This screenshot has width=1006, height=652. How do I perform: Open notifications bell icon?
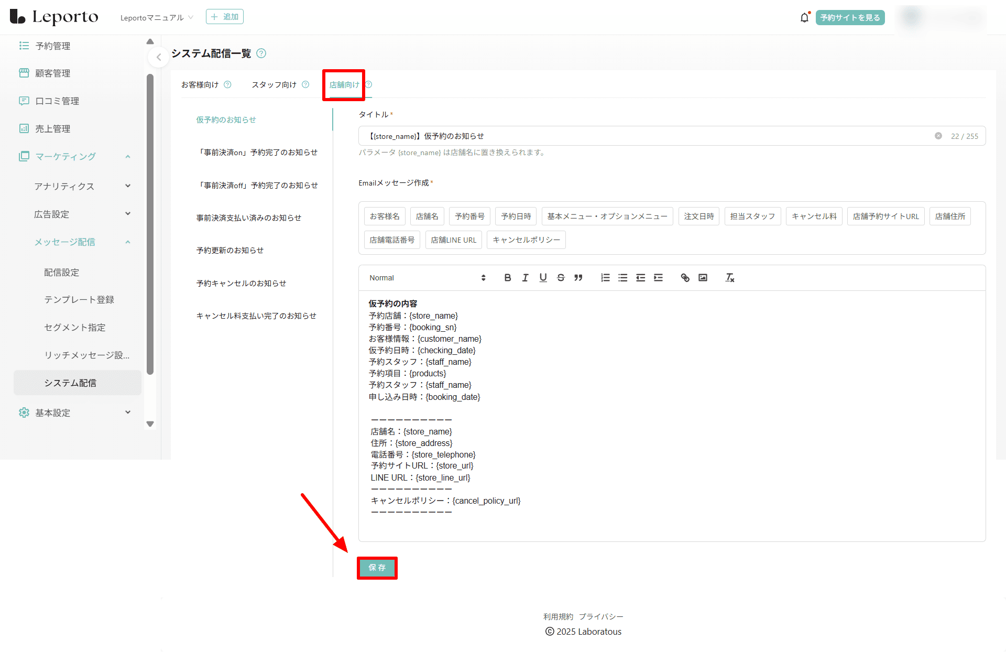point(804,18)
